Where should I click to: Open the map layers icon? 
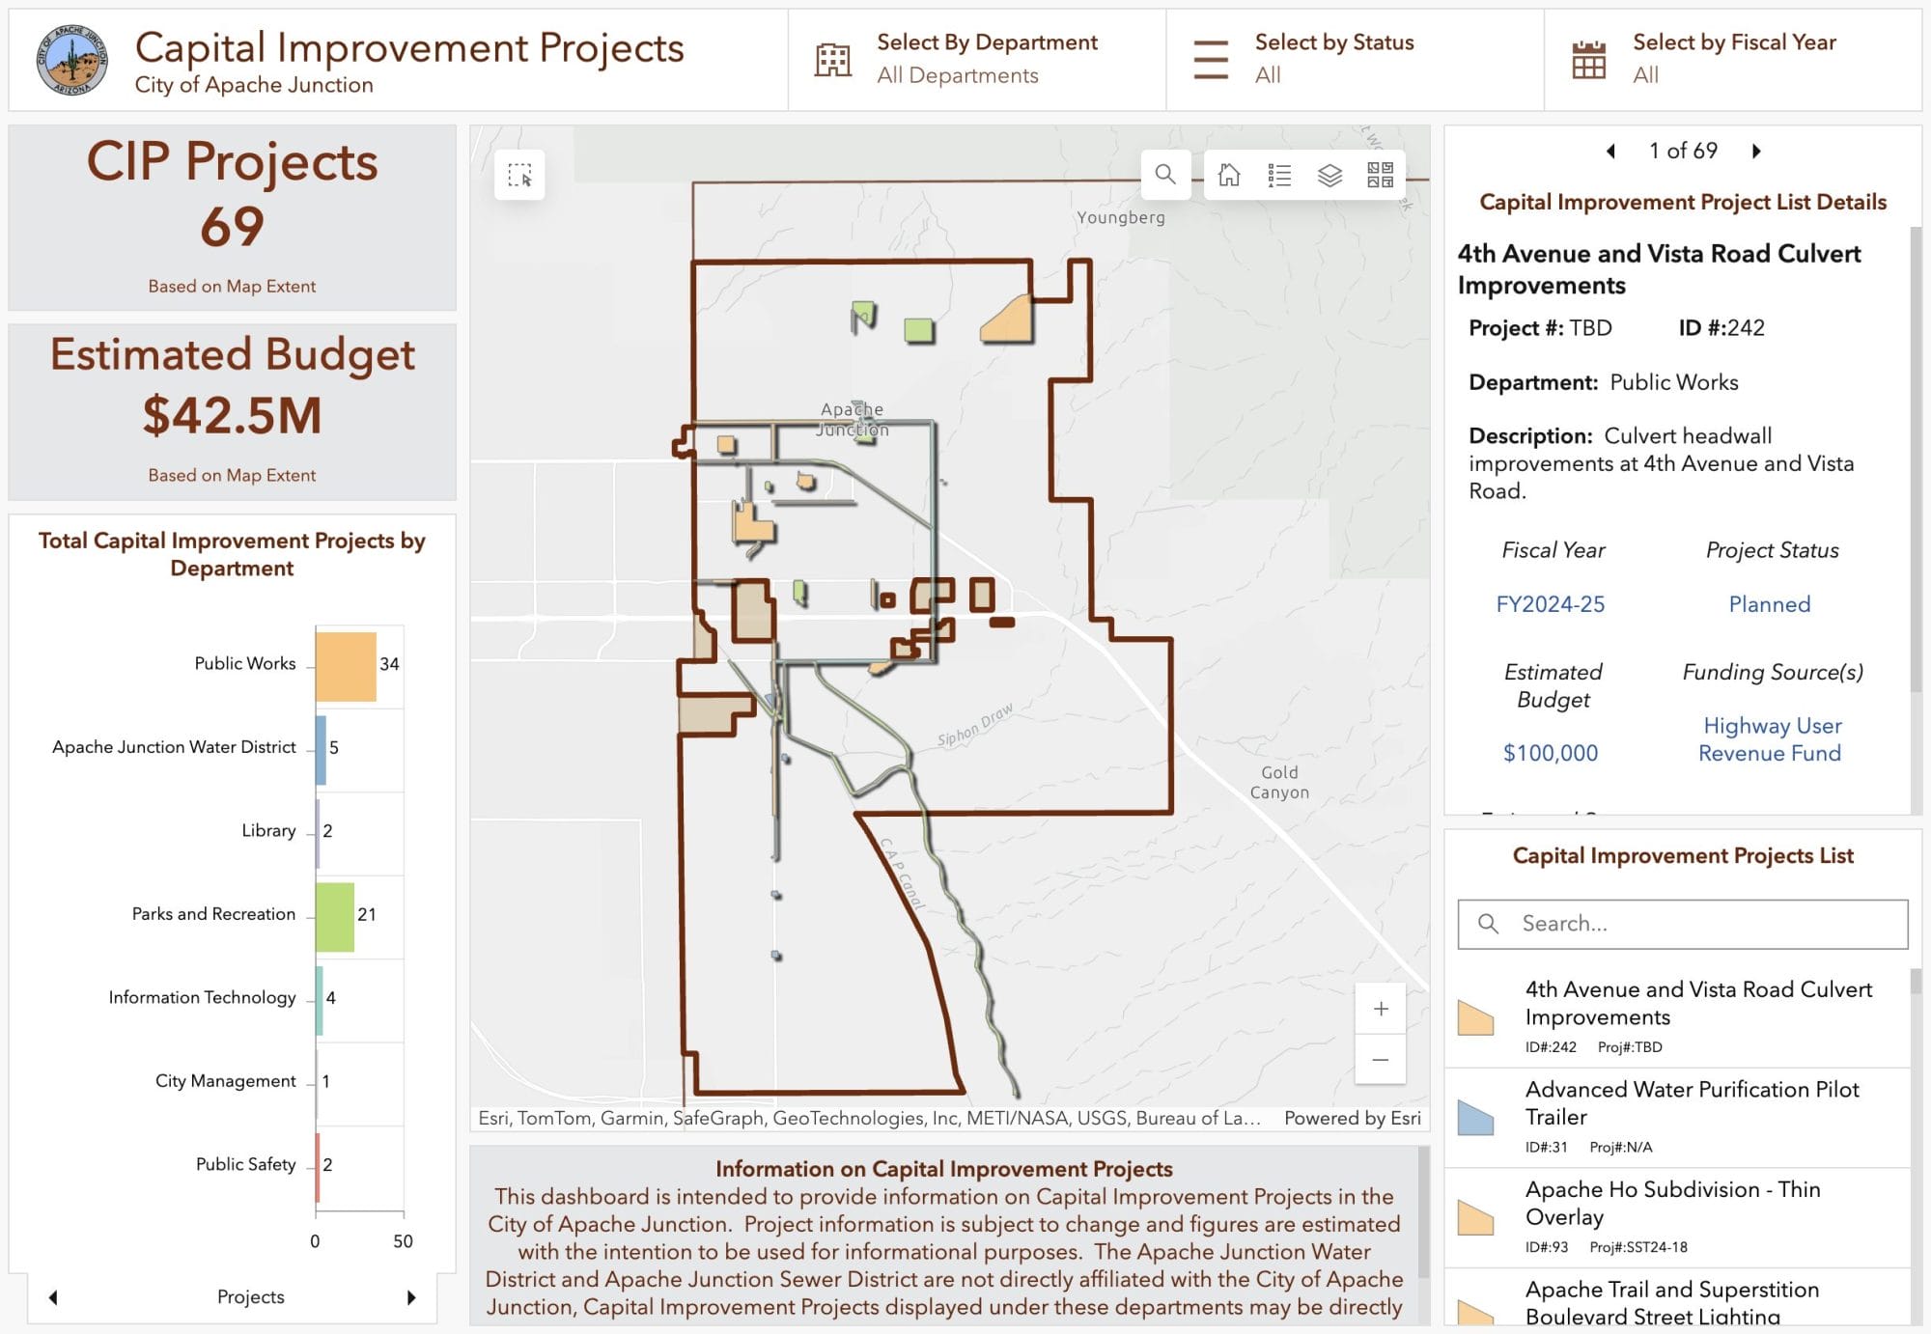coord(1329,175)
